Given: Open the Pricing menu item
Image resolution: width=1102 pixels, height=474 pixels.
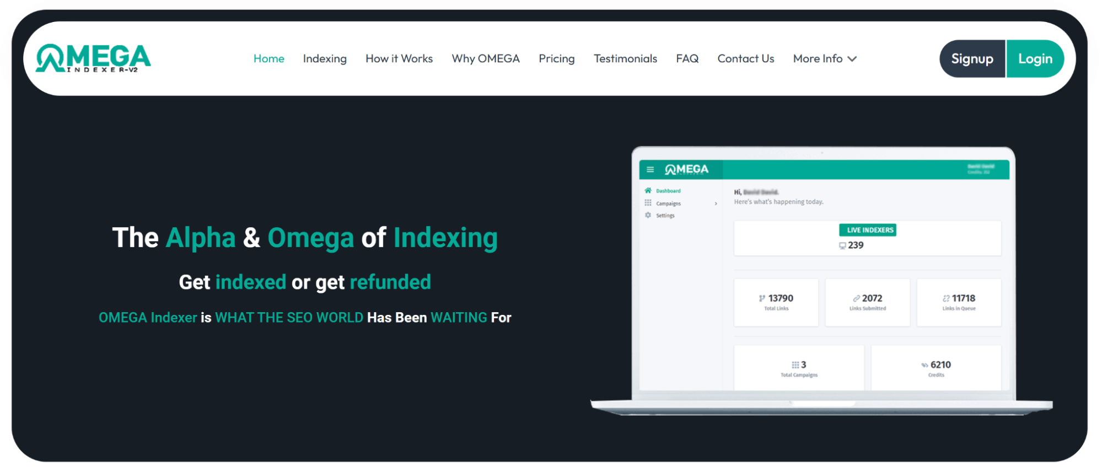Looking at the screenshot, I should coord(556,58).
